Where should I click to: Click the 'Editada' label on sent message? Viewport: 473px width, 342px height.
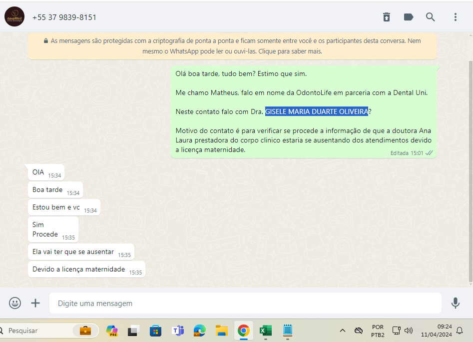[400, 153]
